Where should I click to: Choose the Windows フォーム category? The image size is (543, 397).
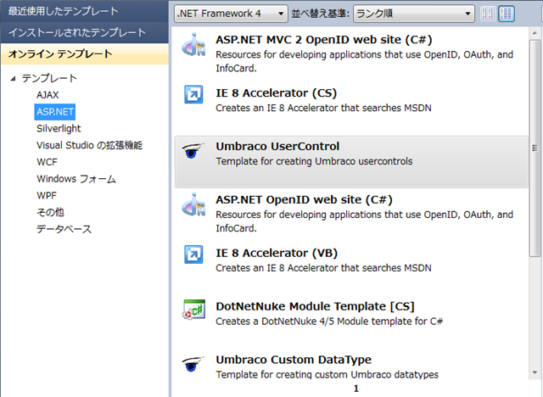pyautogui.click(x=76, y=179)
